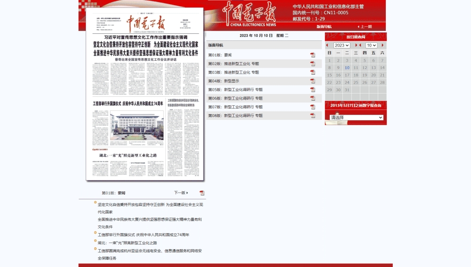
Task: Open PDF for 第01版 要闻
Action: [313, 55]
